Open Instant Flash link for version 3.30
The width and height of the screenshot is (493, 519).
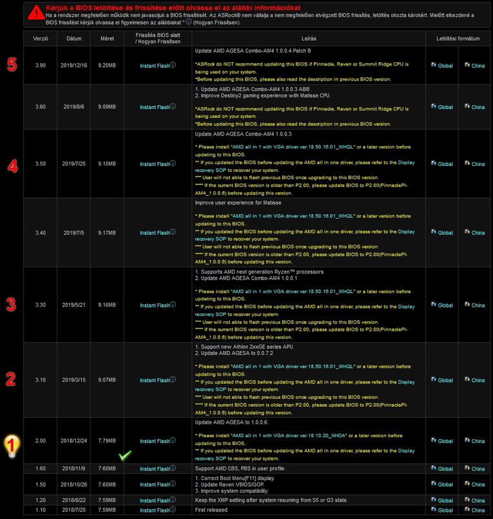(154, 306)
